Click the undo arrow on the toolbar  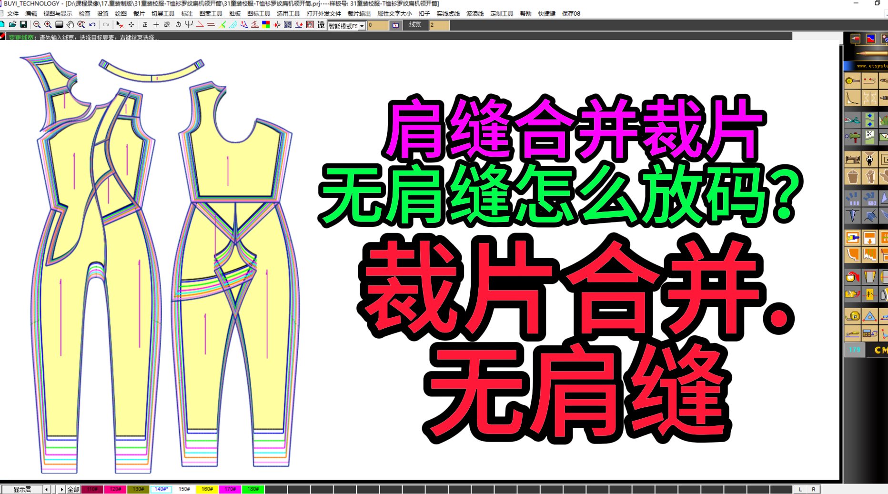(x=91, y=25)
